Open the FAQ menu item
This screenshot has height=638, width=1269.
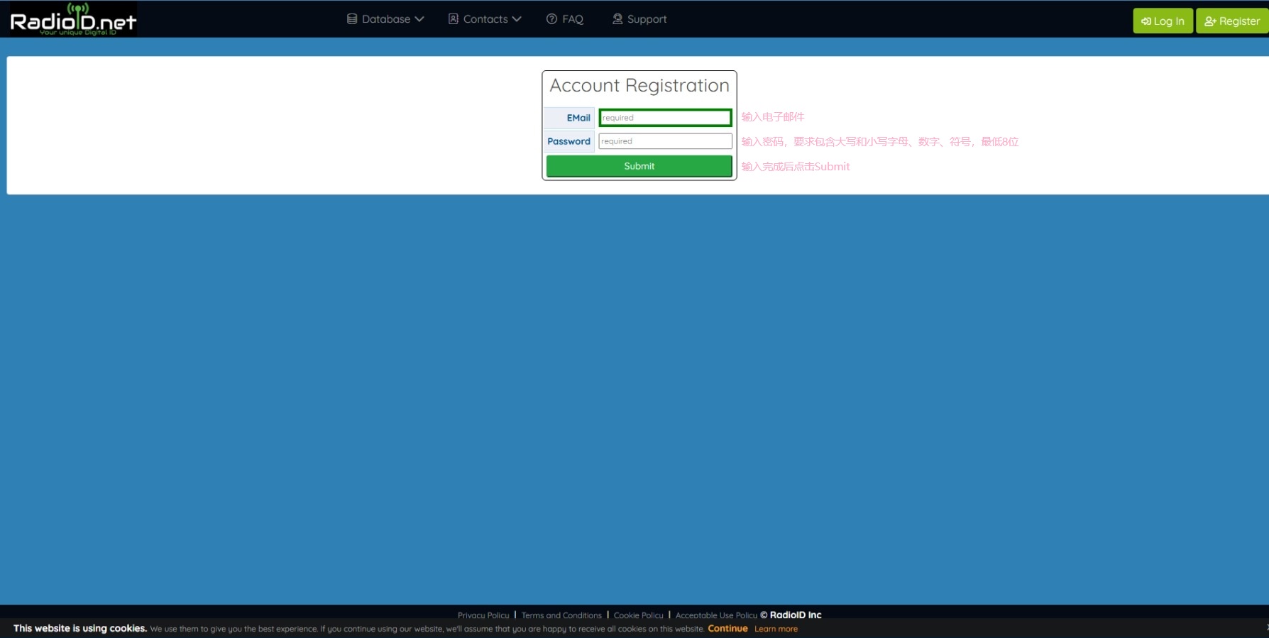(572, 19)
